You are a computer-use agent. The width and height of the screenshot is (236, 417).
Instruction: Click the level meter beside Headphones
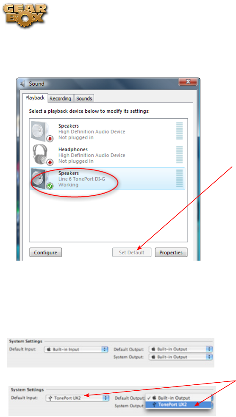180,155
